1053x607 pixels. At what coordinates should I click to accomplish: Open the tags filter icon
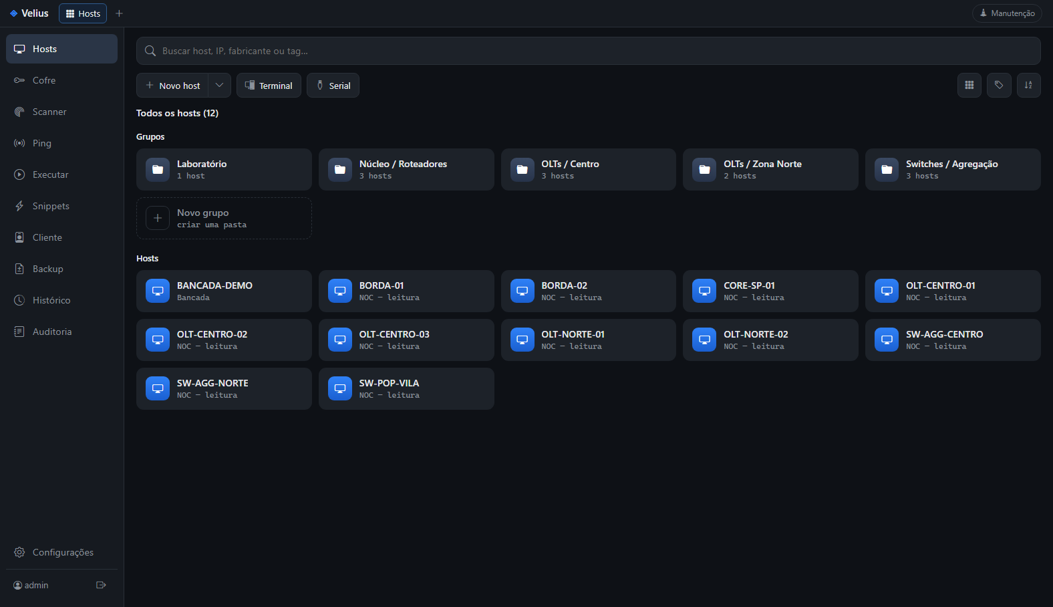[999, 85]
